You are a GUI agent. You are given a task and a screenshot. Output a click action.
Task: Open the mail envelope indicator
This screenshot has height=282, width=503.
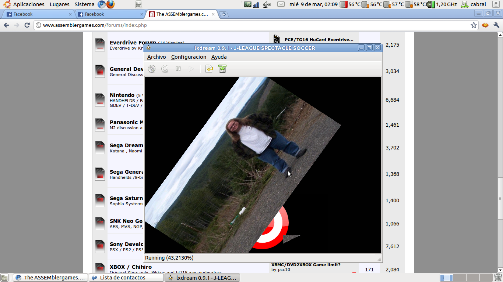point(281,4)
